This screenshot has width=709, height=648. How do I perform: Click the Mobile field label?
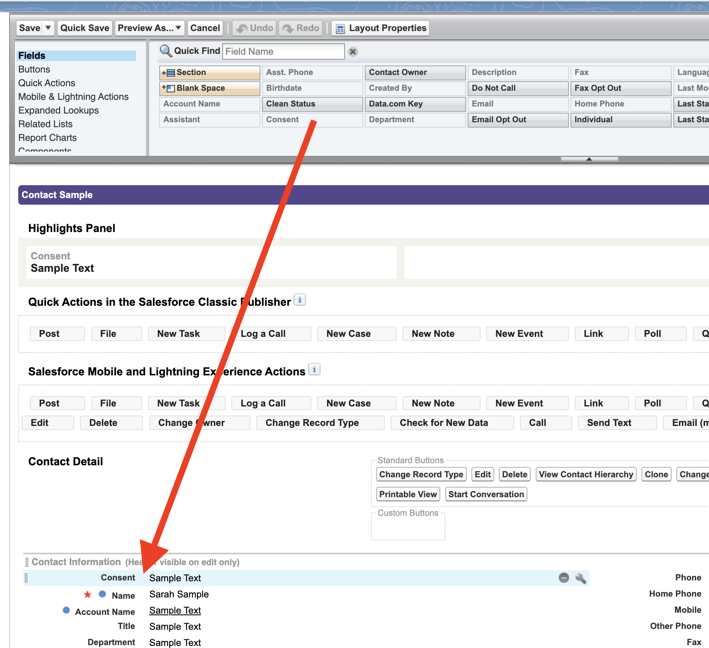tap(688, 610)
